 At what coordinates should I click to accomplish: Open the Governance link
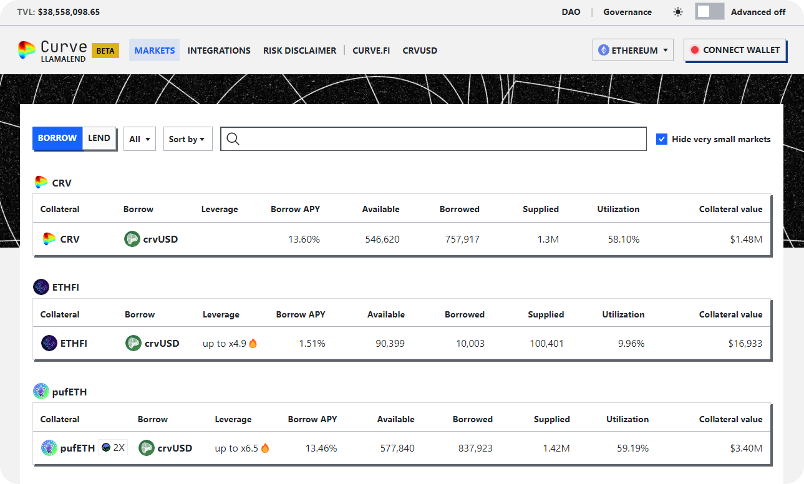click(x=627, y=12)
